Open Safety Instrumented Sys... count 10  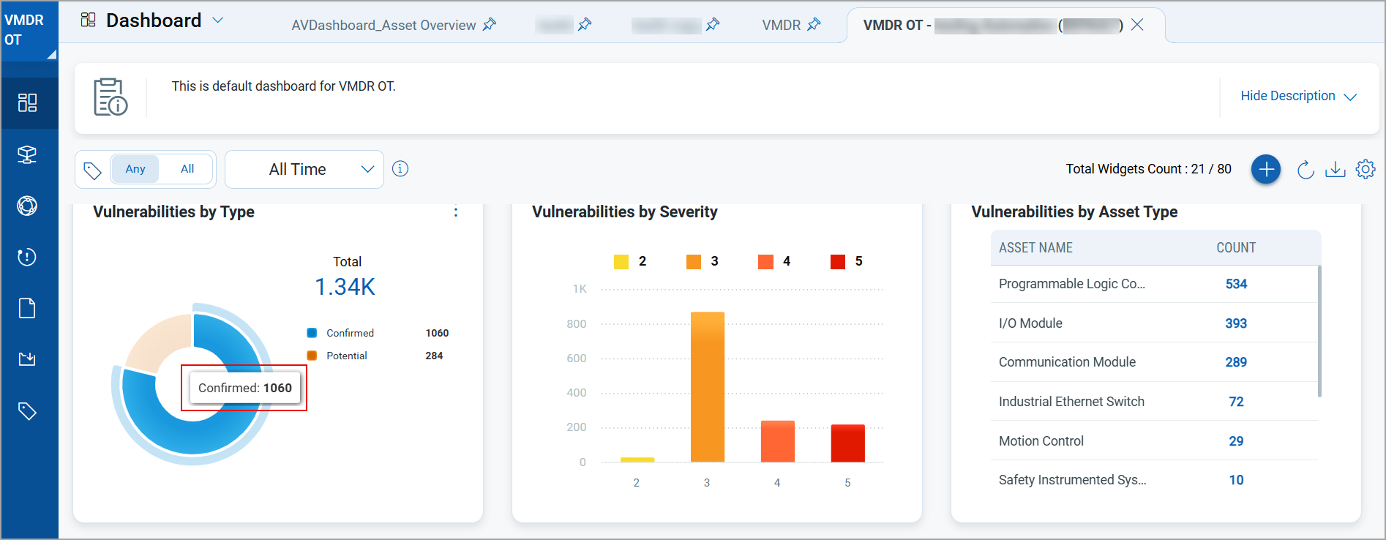[1236, 480]
